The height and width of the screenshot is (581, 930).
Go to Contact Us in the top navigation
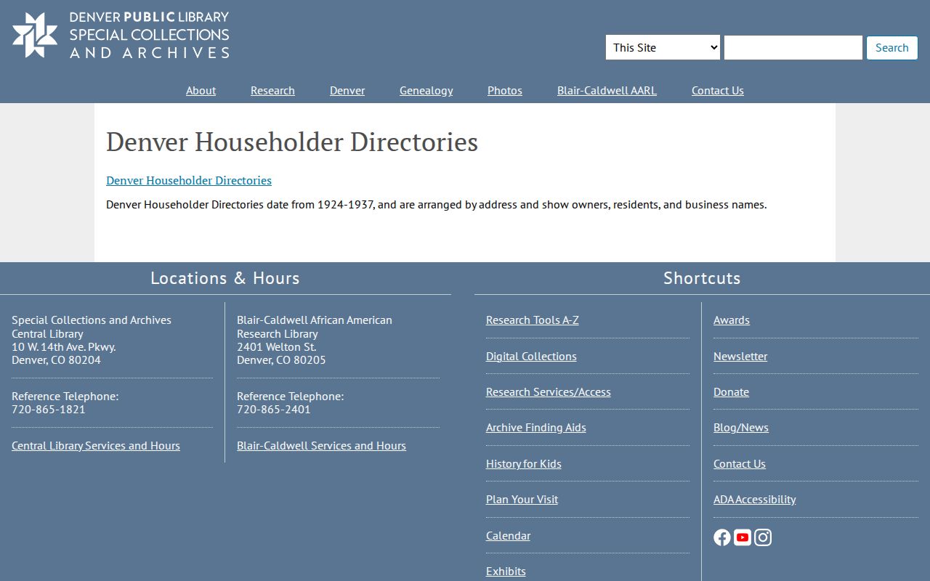(718, 90)
